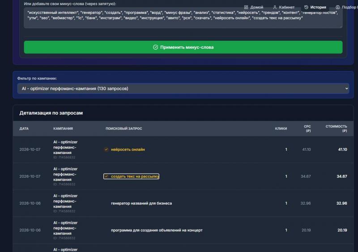Click the date of нейросеть онлайн row
Viewport: 358px width, 252px height.
[30, 149]
